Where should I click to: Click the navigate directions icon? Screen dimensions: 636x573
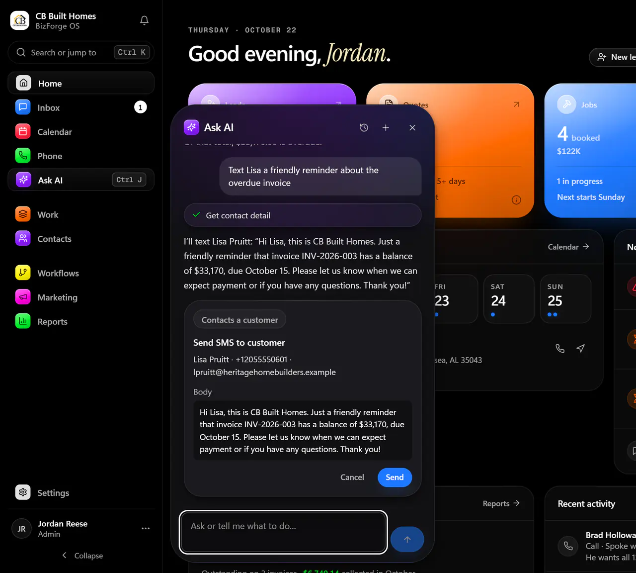coord(580,348)
